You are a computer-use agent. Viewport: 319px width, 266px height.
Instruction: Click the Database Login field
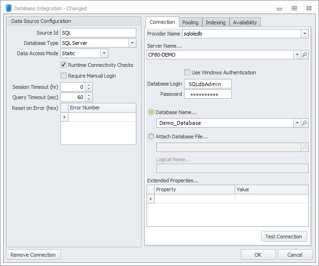208,84
